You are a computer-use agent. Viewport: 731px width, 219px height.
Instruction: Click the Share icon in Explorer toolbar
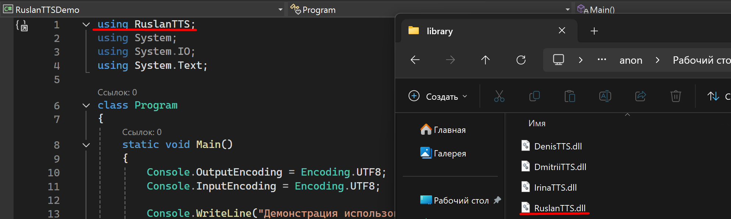(x=640, y=96)
